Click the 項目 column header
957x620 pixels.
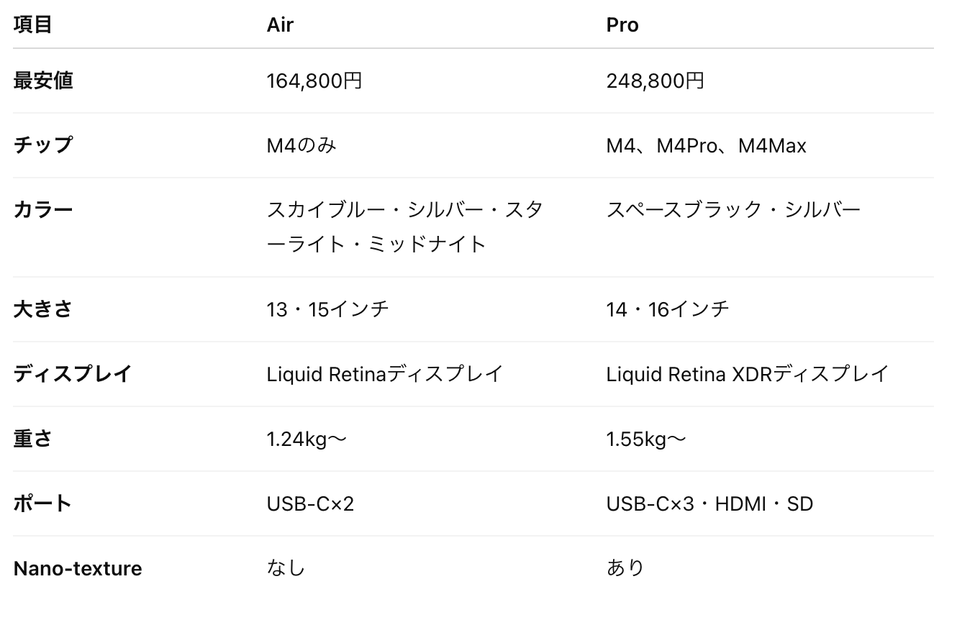pyautogui.click(x=33, y=24)
